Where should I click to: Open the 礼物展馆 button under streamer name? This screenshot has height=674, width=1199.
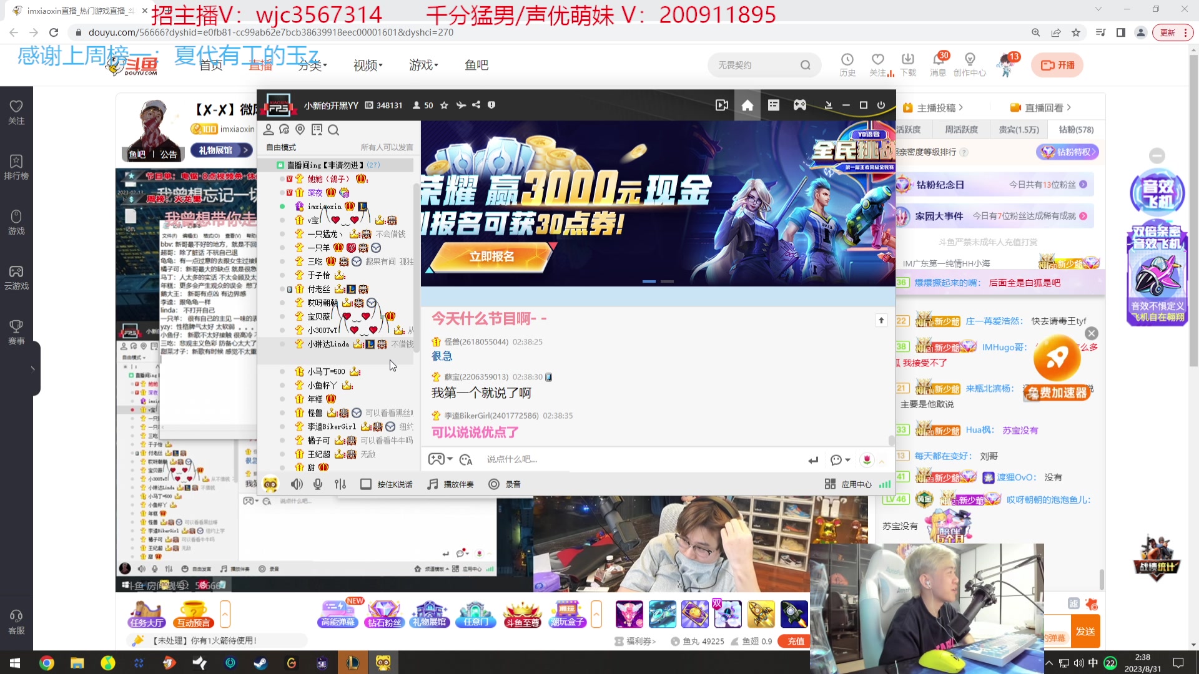coord(222,150)
